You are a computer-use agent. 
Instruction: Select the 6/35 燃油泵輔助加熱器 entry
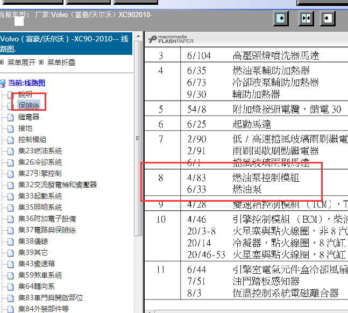tap(248, 70)
